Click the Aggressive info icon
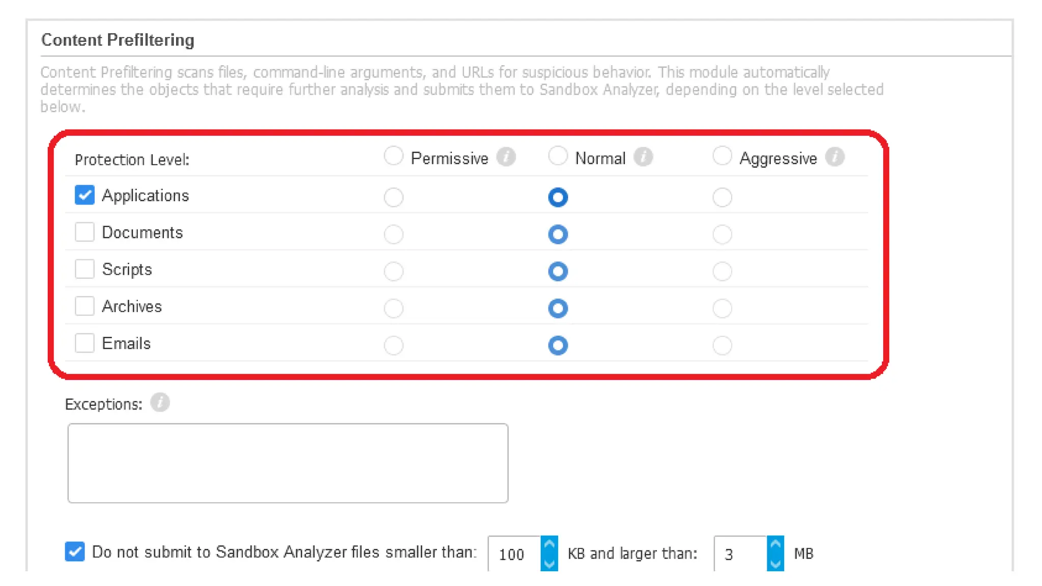The width and height of the screenshot is (1042, 586). [834, 157]
